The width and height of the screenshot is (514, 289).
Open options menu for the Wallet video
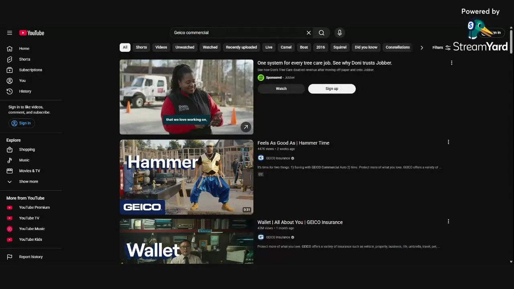click(x=449, y=222)
